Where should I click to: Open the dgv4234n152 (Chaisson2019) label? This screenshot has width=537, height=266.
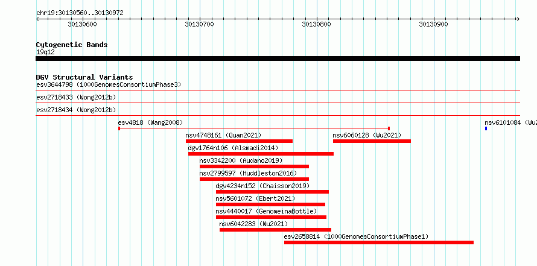click(x=262, y=186)
